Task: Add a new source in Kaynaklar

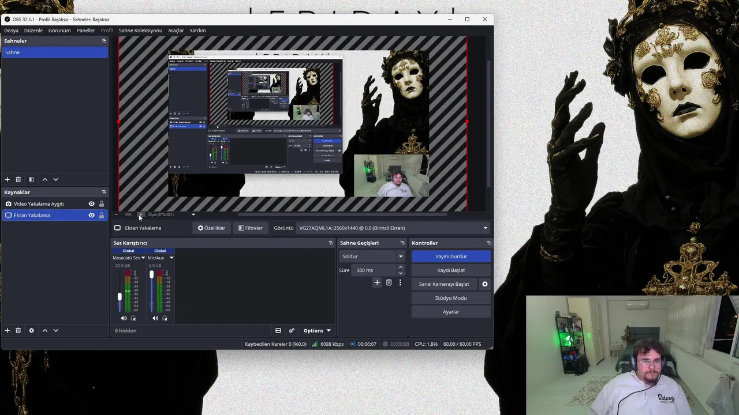Action: tap(8, 331)
